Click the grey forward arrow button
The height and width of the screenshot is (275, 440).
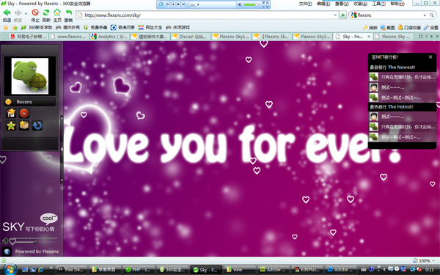click(x=18, y=12)
